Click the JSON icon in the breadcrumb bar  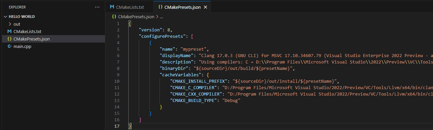coord(114,16)
